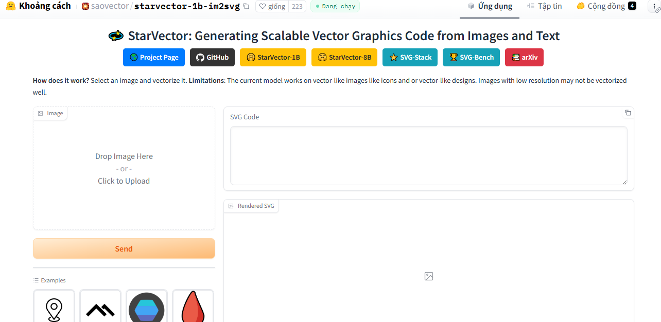Click the image upload drop area

click(124, 169)
